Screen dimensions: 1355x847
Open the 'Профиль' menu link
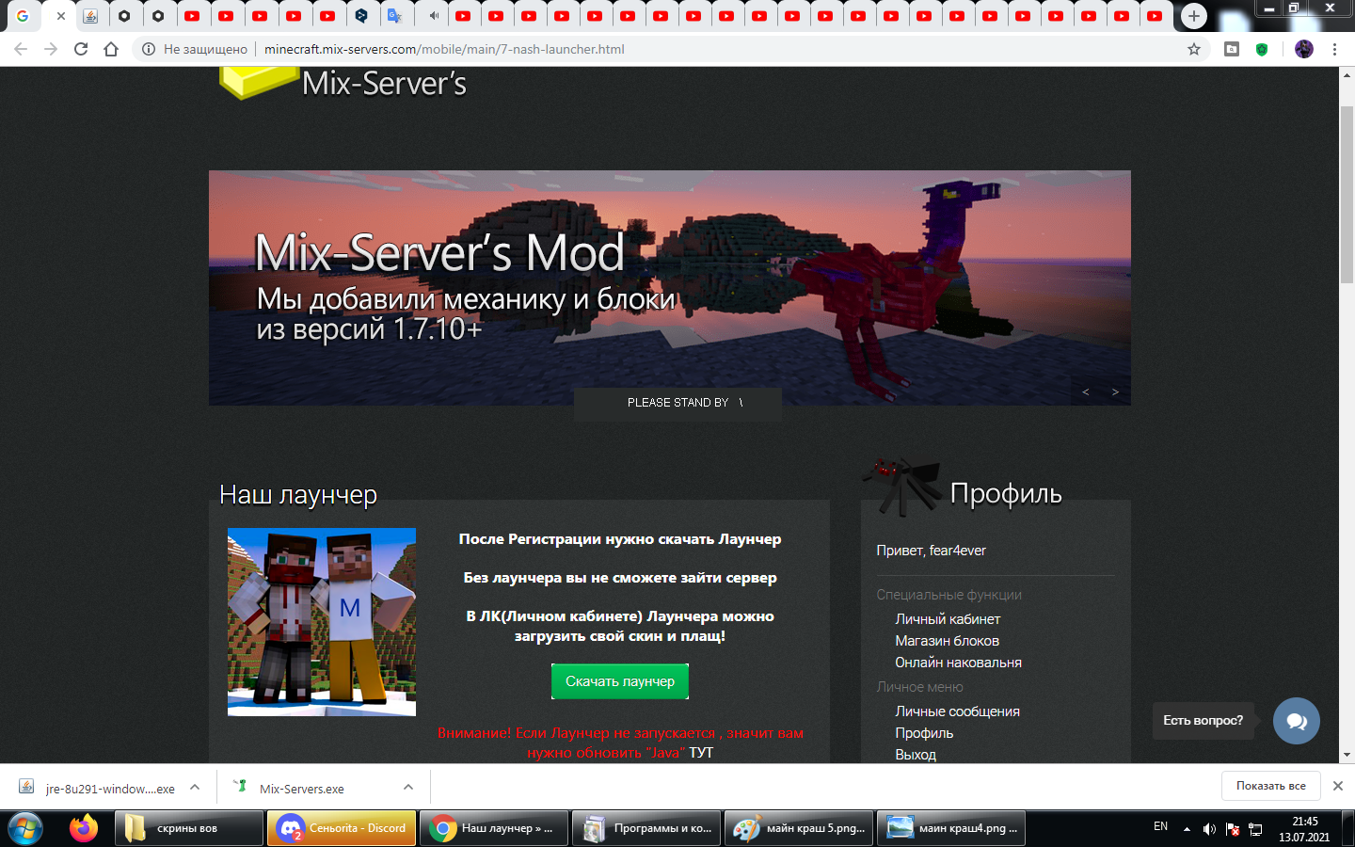[x=924, y=733]
